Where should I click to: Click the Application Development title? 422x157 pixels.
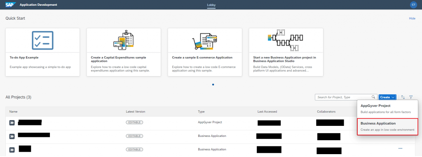[x=38, y=5]
